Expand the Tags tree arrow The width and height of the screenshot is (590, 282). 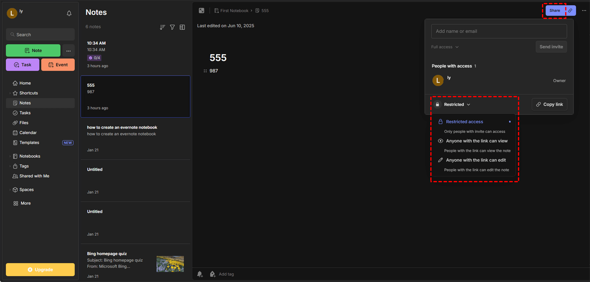pos(10,166)
